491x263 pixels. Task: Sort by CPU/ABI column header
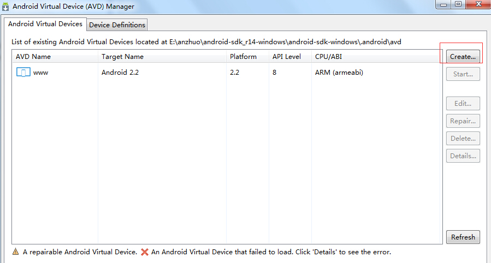point(376,57)
